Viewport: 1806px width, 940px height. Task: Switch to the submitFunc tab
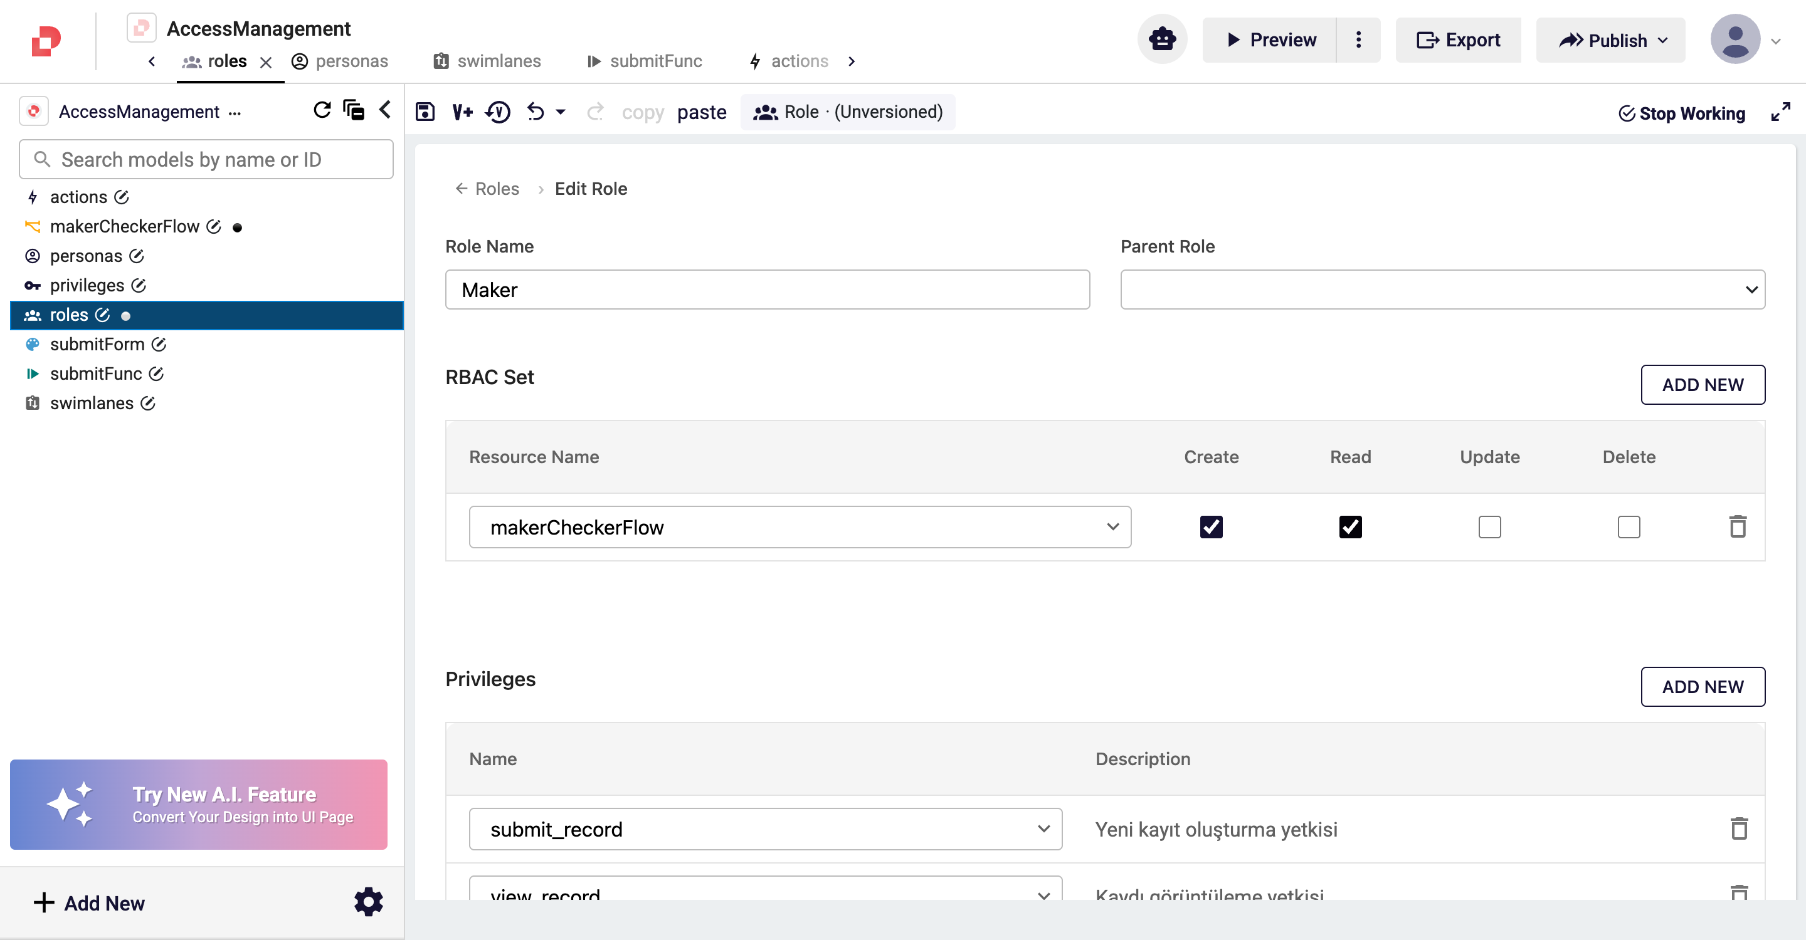pos(644,61)
